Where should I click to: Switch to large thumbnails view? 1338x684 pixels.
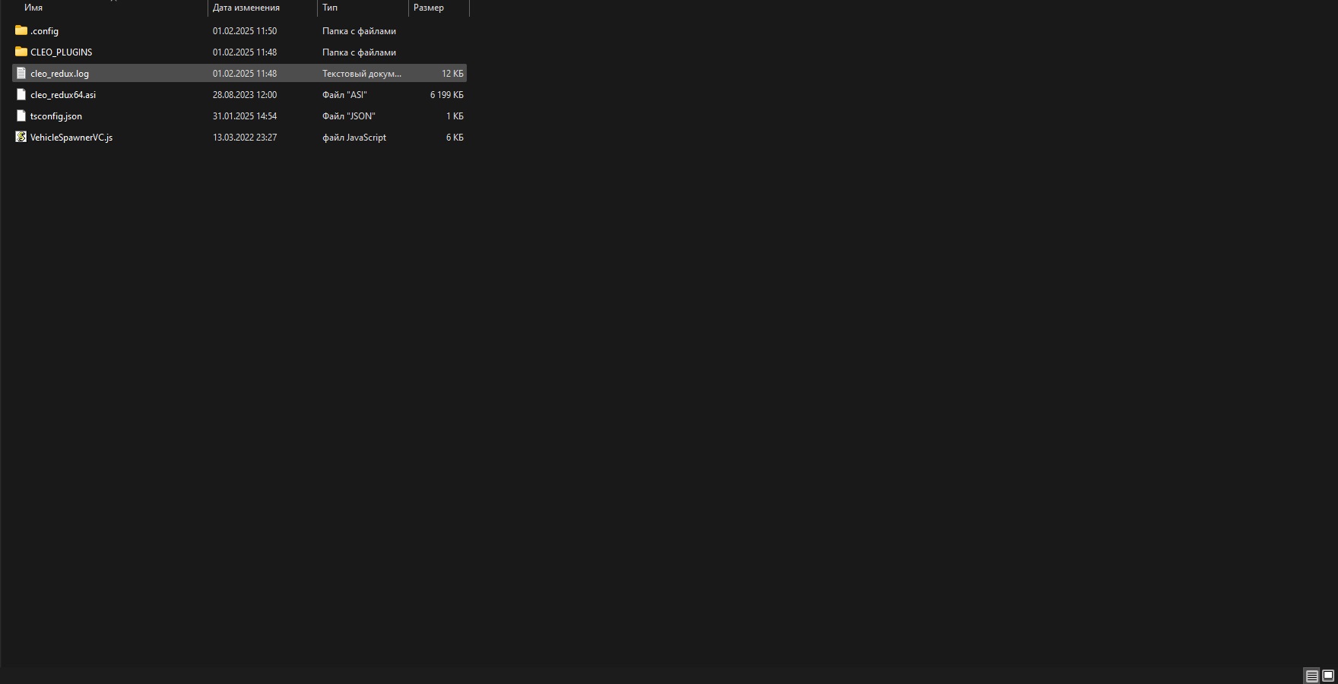(1328, 676)
